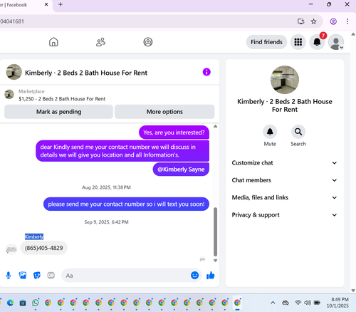Close the Facebook browser tab

tap(46, 4)
